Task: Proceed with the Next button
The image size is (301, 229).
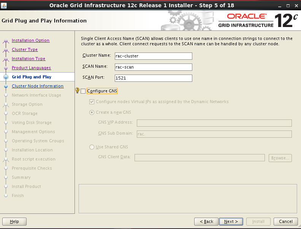Action: 231,221
